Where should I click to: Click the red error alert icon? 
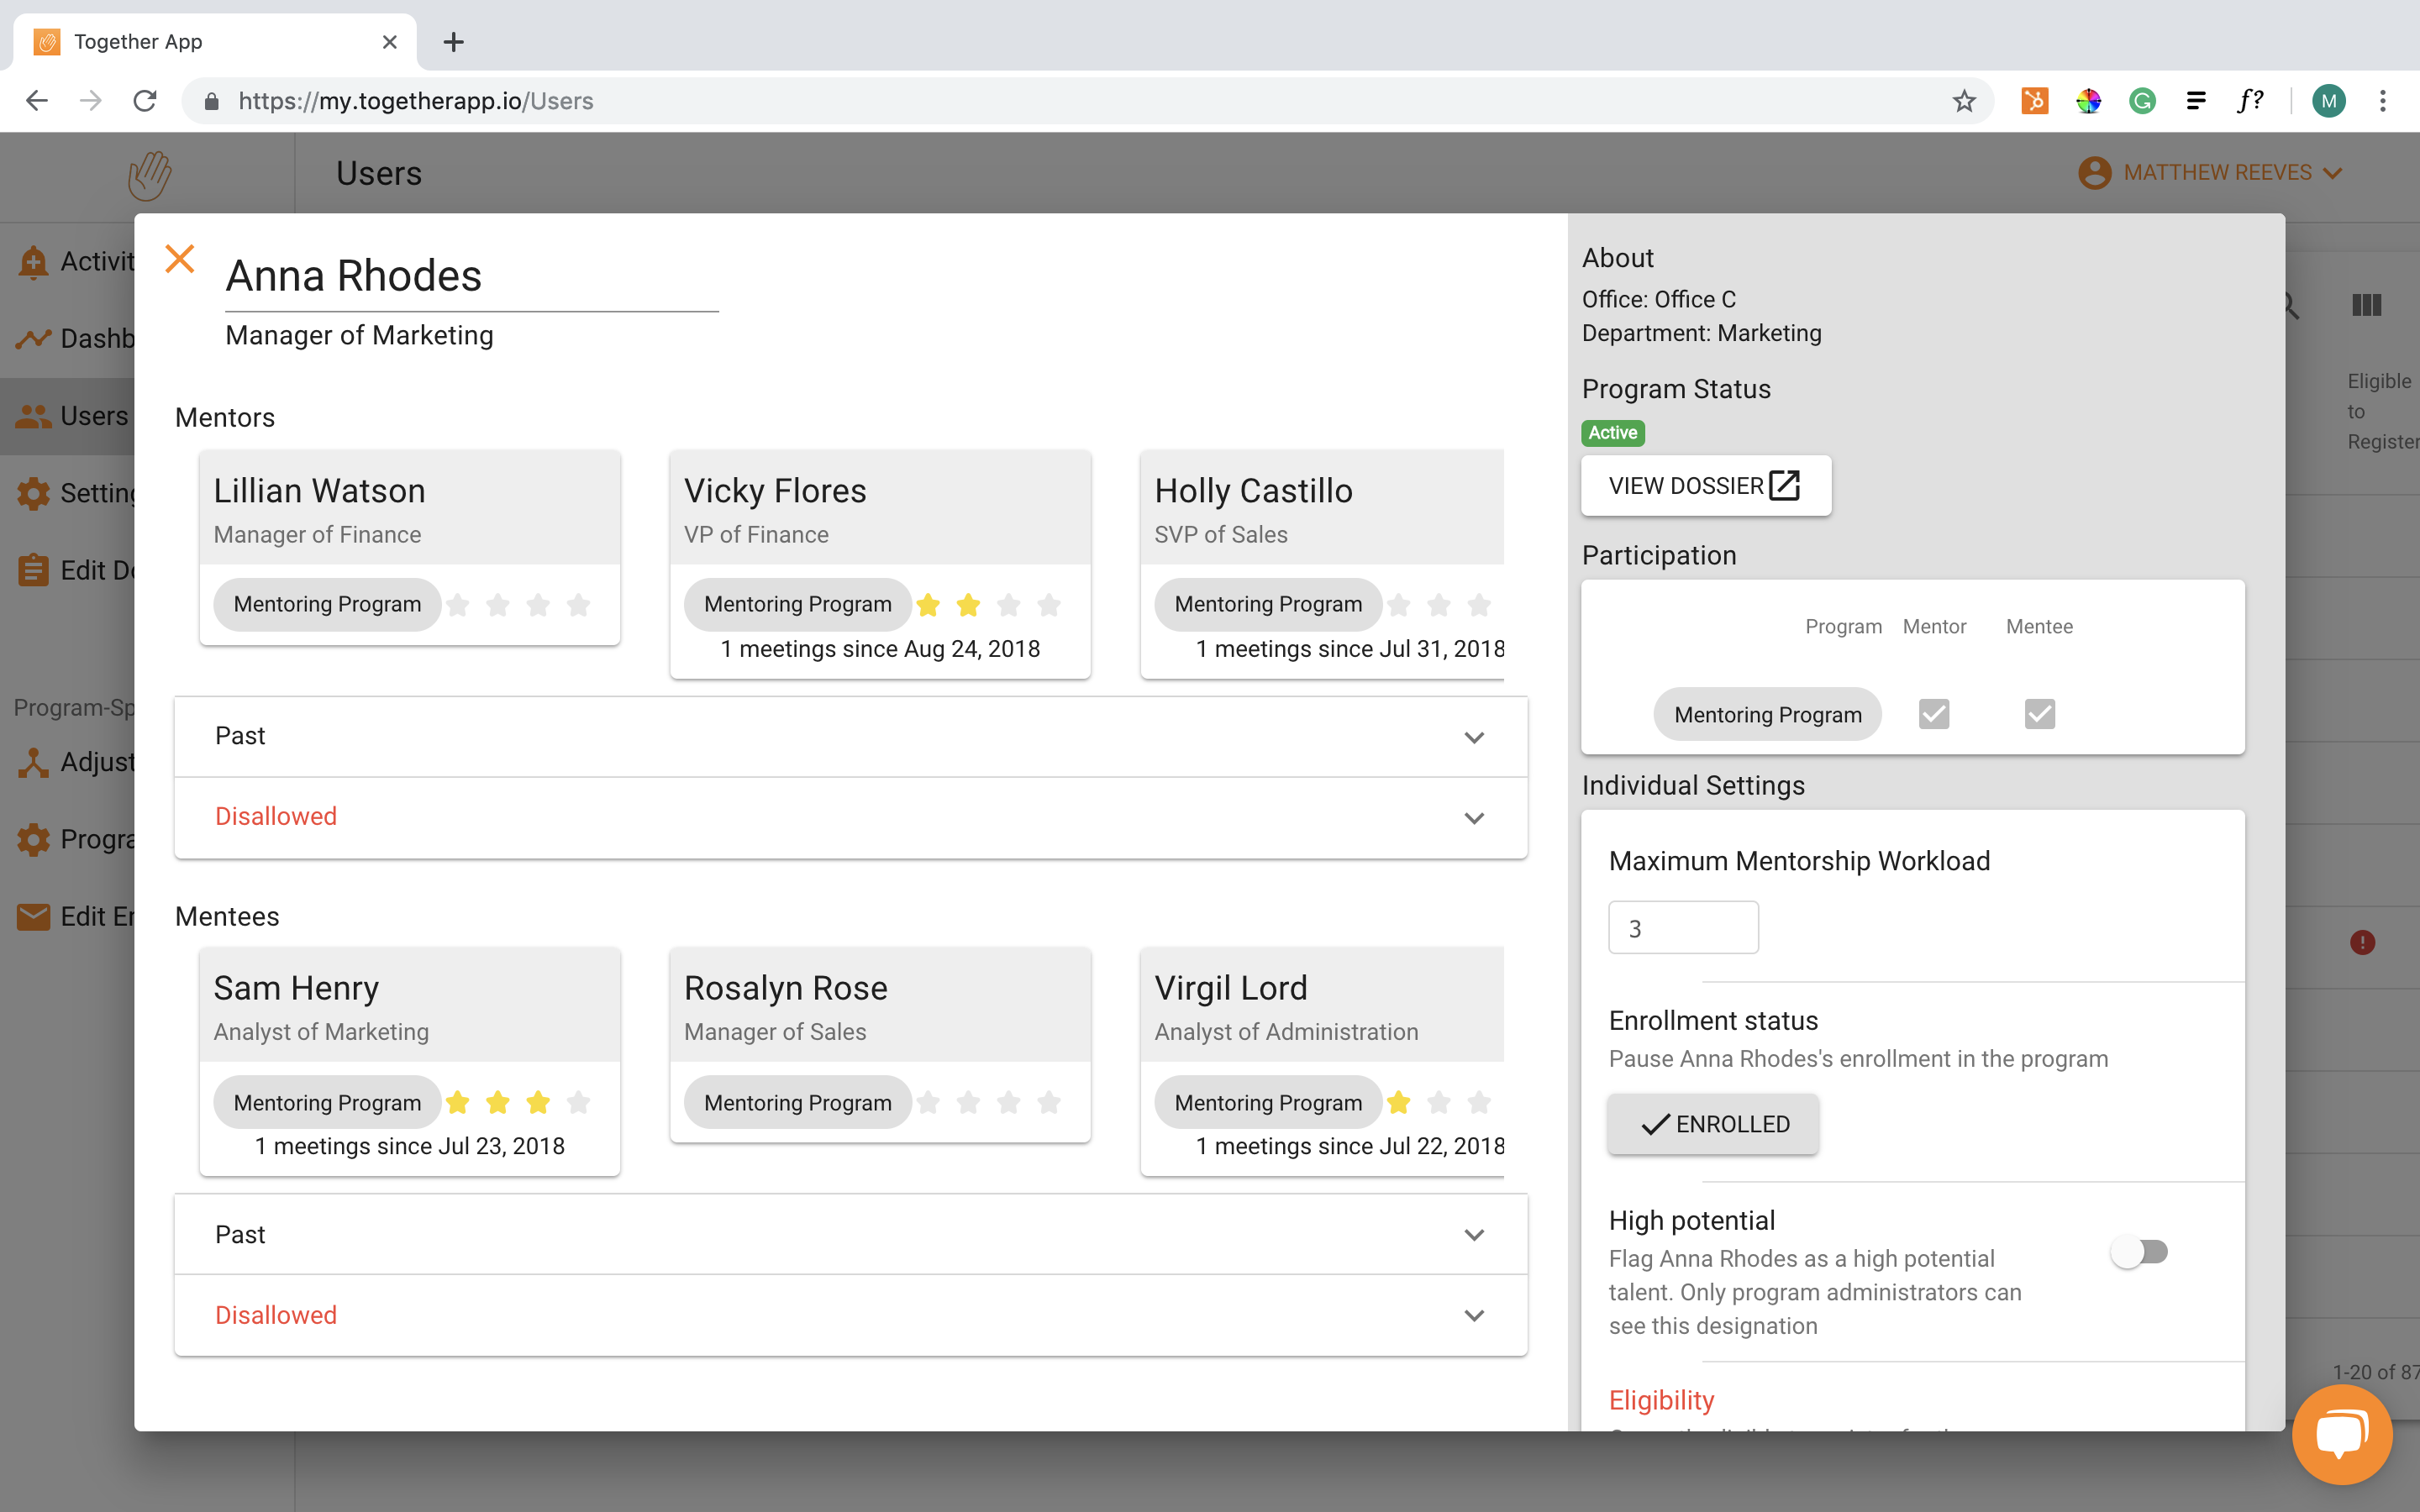2362,942
